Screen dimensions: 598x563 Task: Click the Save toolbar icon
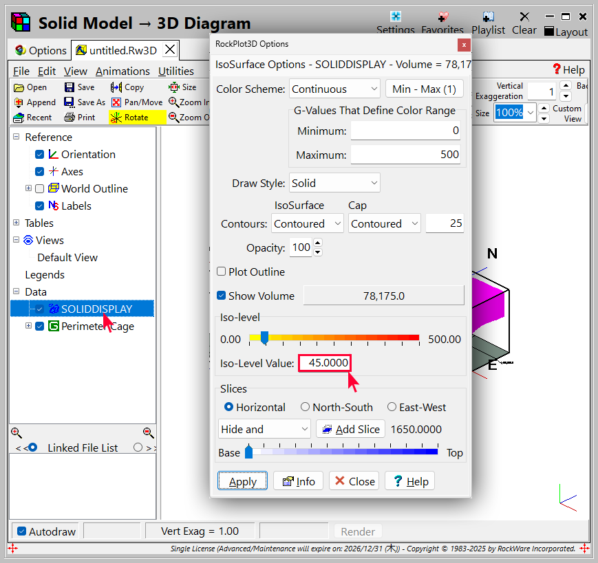pyautogui.click(x=70, y=87)
